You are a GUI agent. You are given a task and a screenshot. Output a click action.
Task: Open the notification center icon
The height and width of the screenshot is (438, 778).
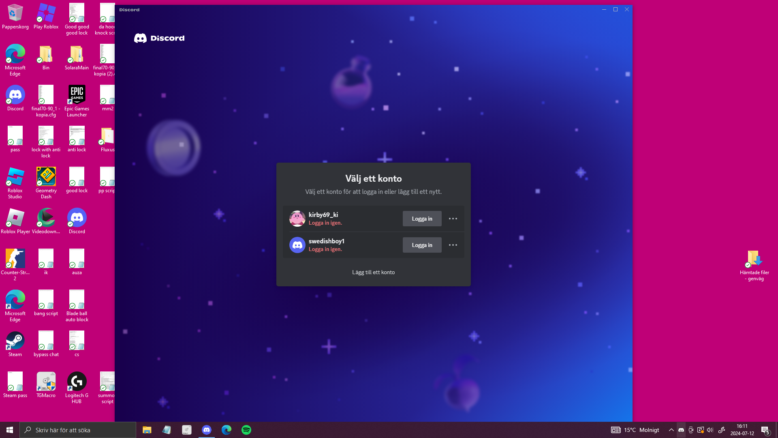pos(765,430)
